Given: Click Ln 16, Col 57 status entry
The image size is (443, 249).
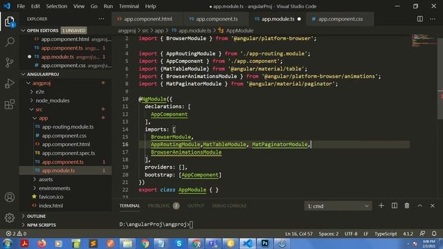Looking at the screenshot, I should [x=299, y=234].
